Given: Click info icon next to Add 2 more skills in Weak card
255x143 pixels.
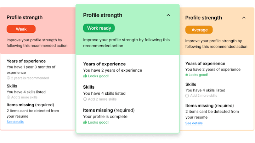Looking at the screenshot, I should [8, 97].
